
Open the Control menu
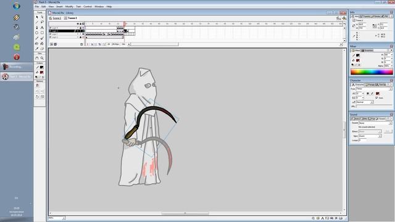(88, 7)
